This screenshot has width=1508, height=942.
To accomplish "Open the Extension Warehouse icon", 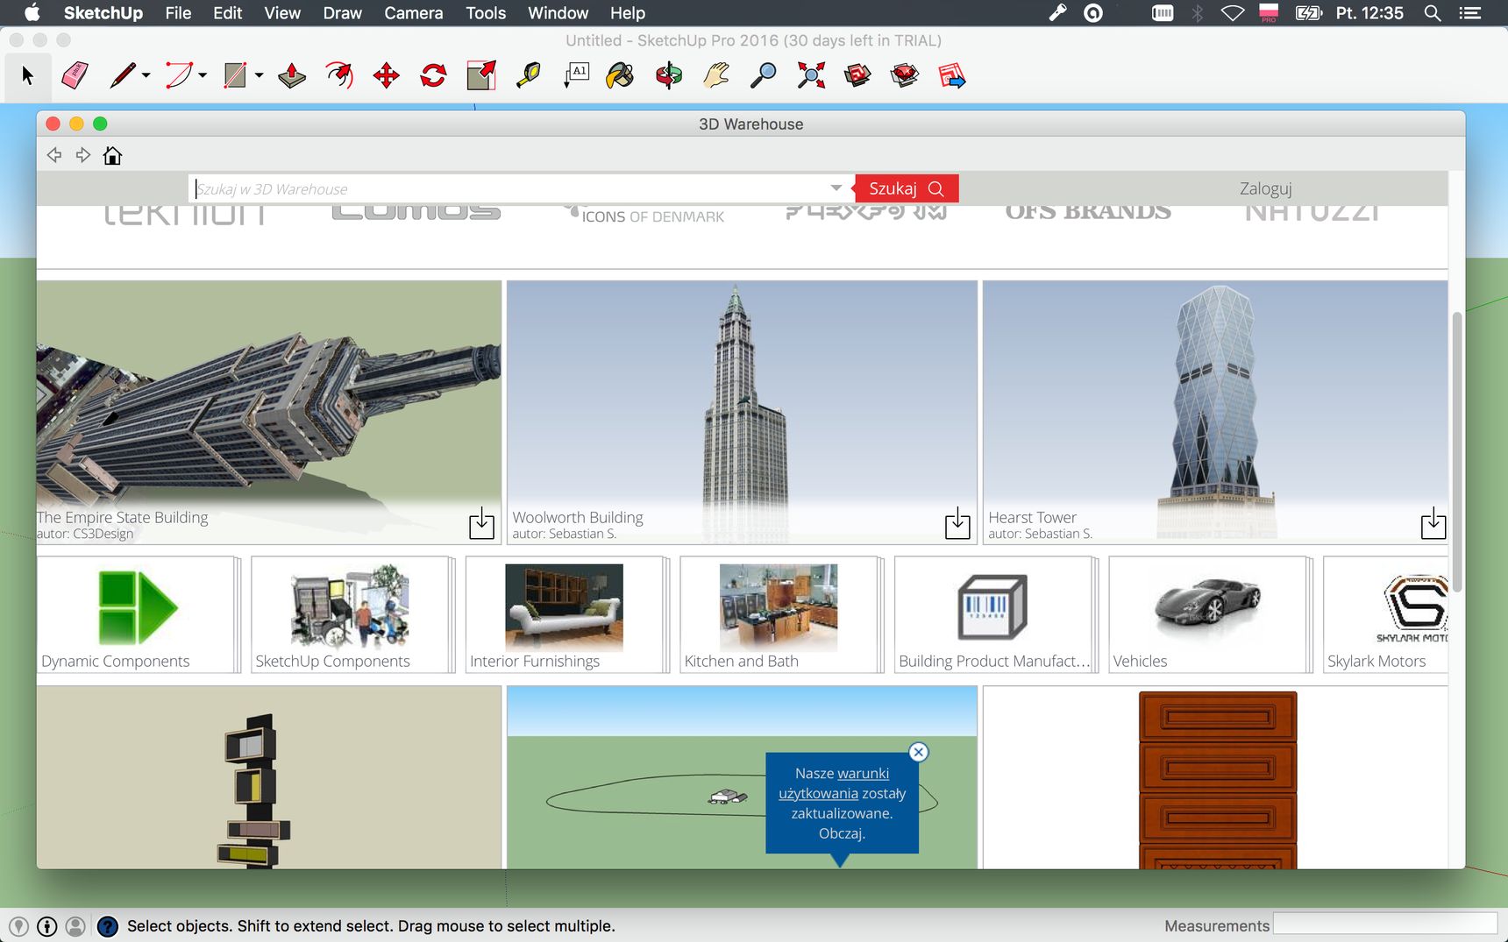I will (x=904, y=75).
